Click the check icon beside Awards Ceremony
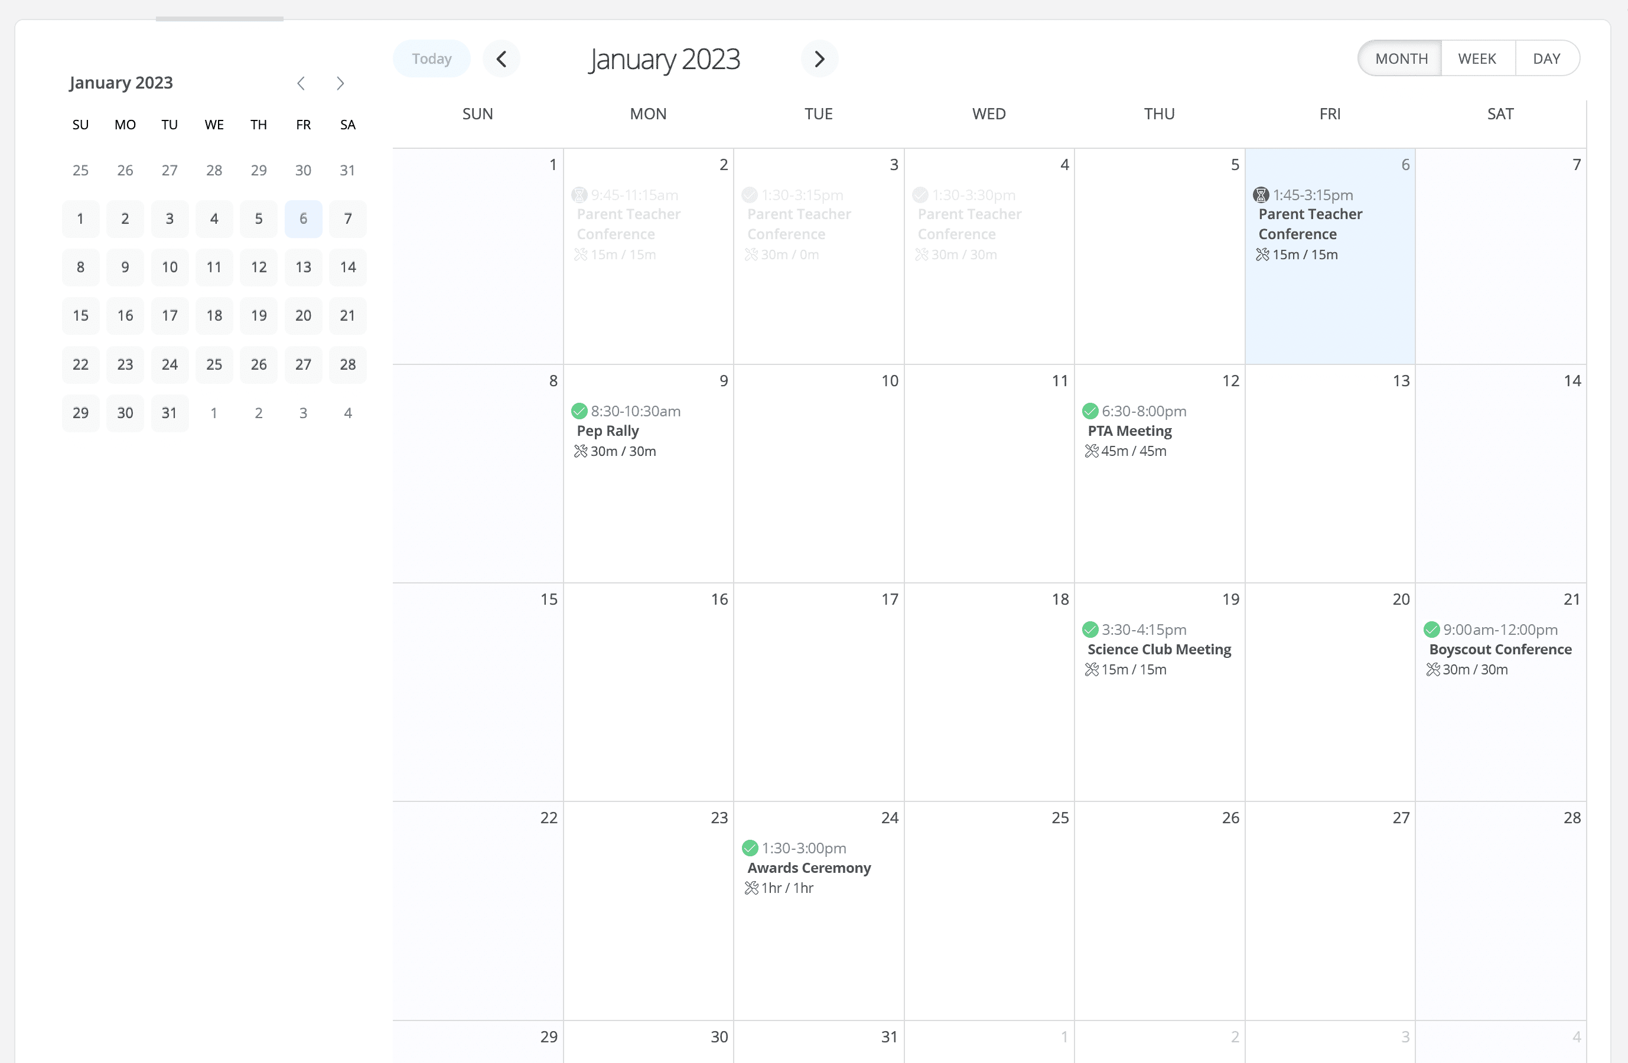 coord(749,847)
